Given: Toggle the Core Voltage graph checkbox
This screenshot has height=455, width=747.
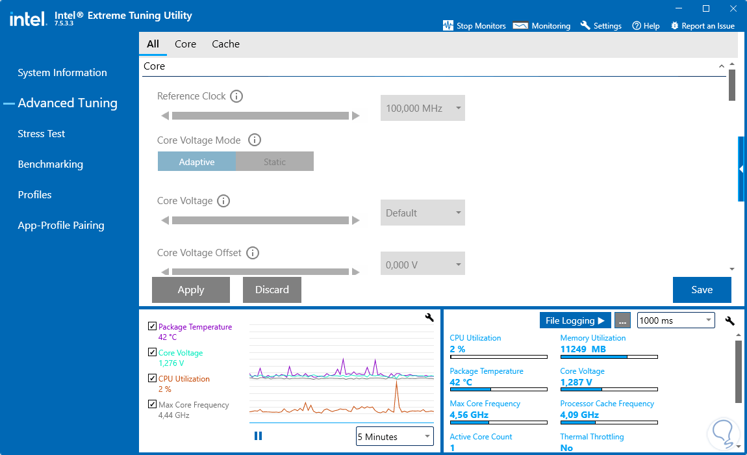Looking at the screenshot, I should click(153, 352).
